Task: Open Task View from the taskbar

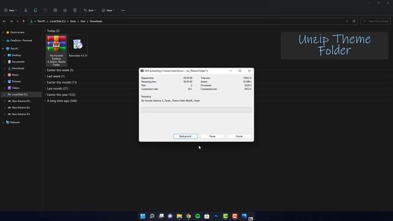Action: point(161,216)
